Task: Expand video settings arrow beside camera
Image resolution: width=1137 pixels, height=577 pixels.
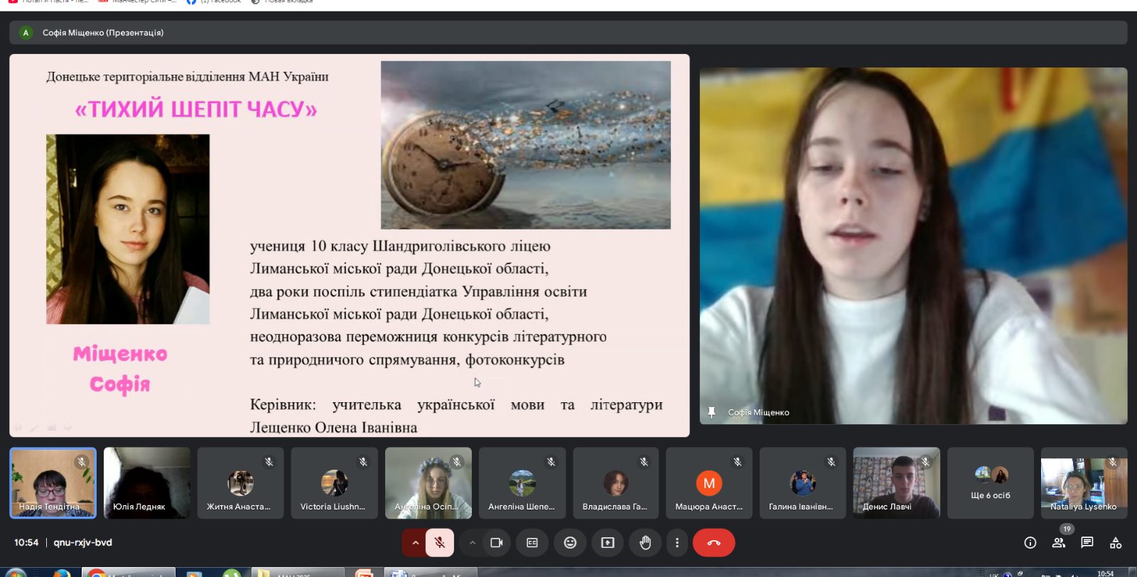Action: point(472,543)
